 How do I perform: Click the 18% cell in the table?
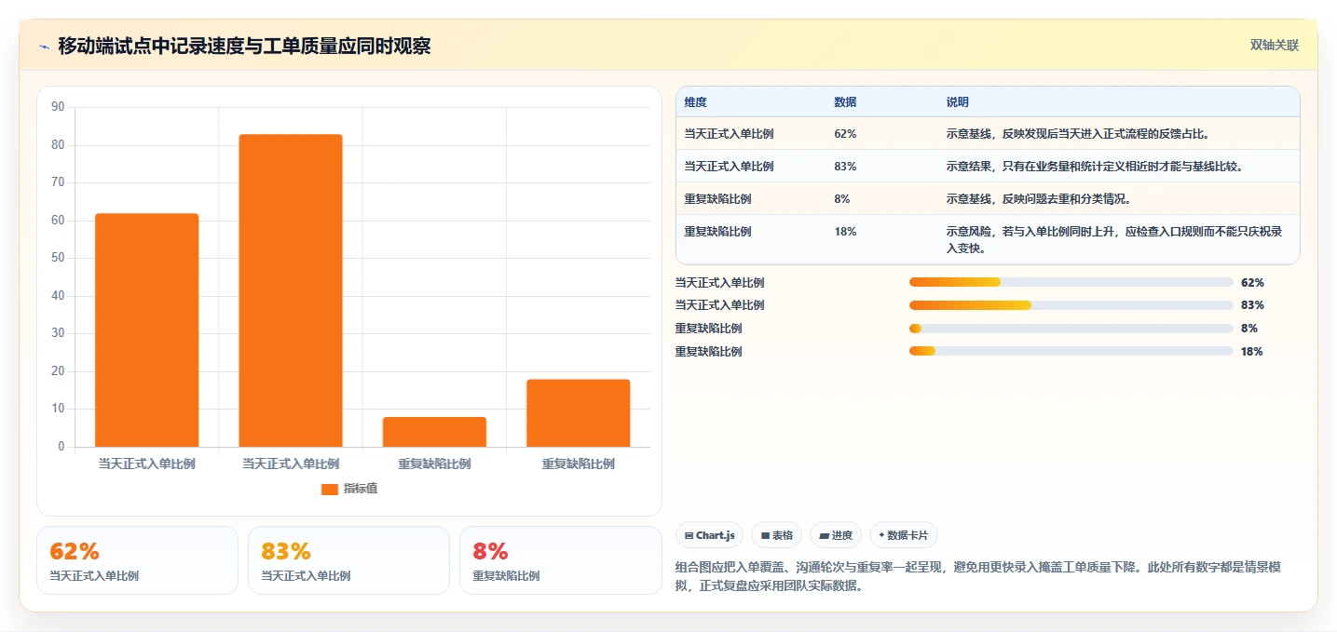845,232
